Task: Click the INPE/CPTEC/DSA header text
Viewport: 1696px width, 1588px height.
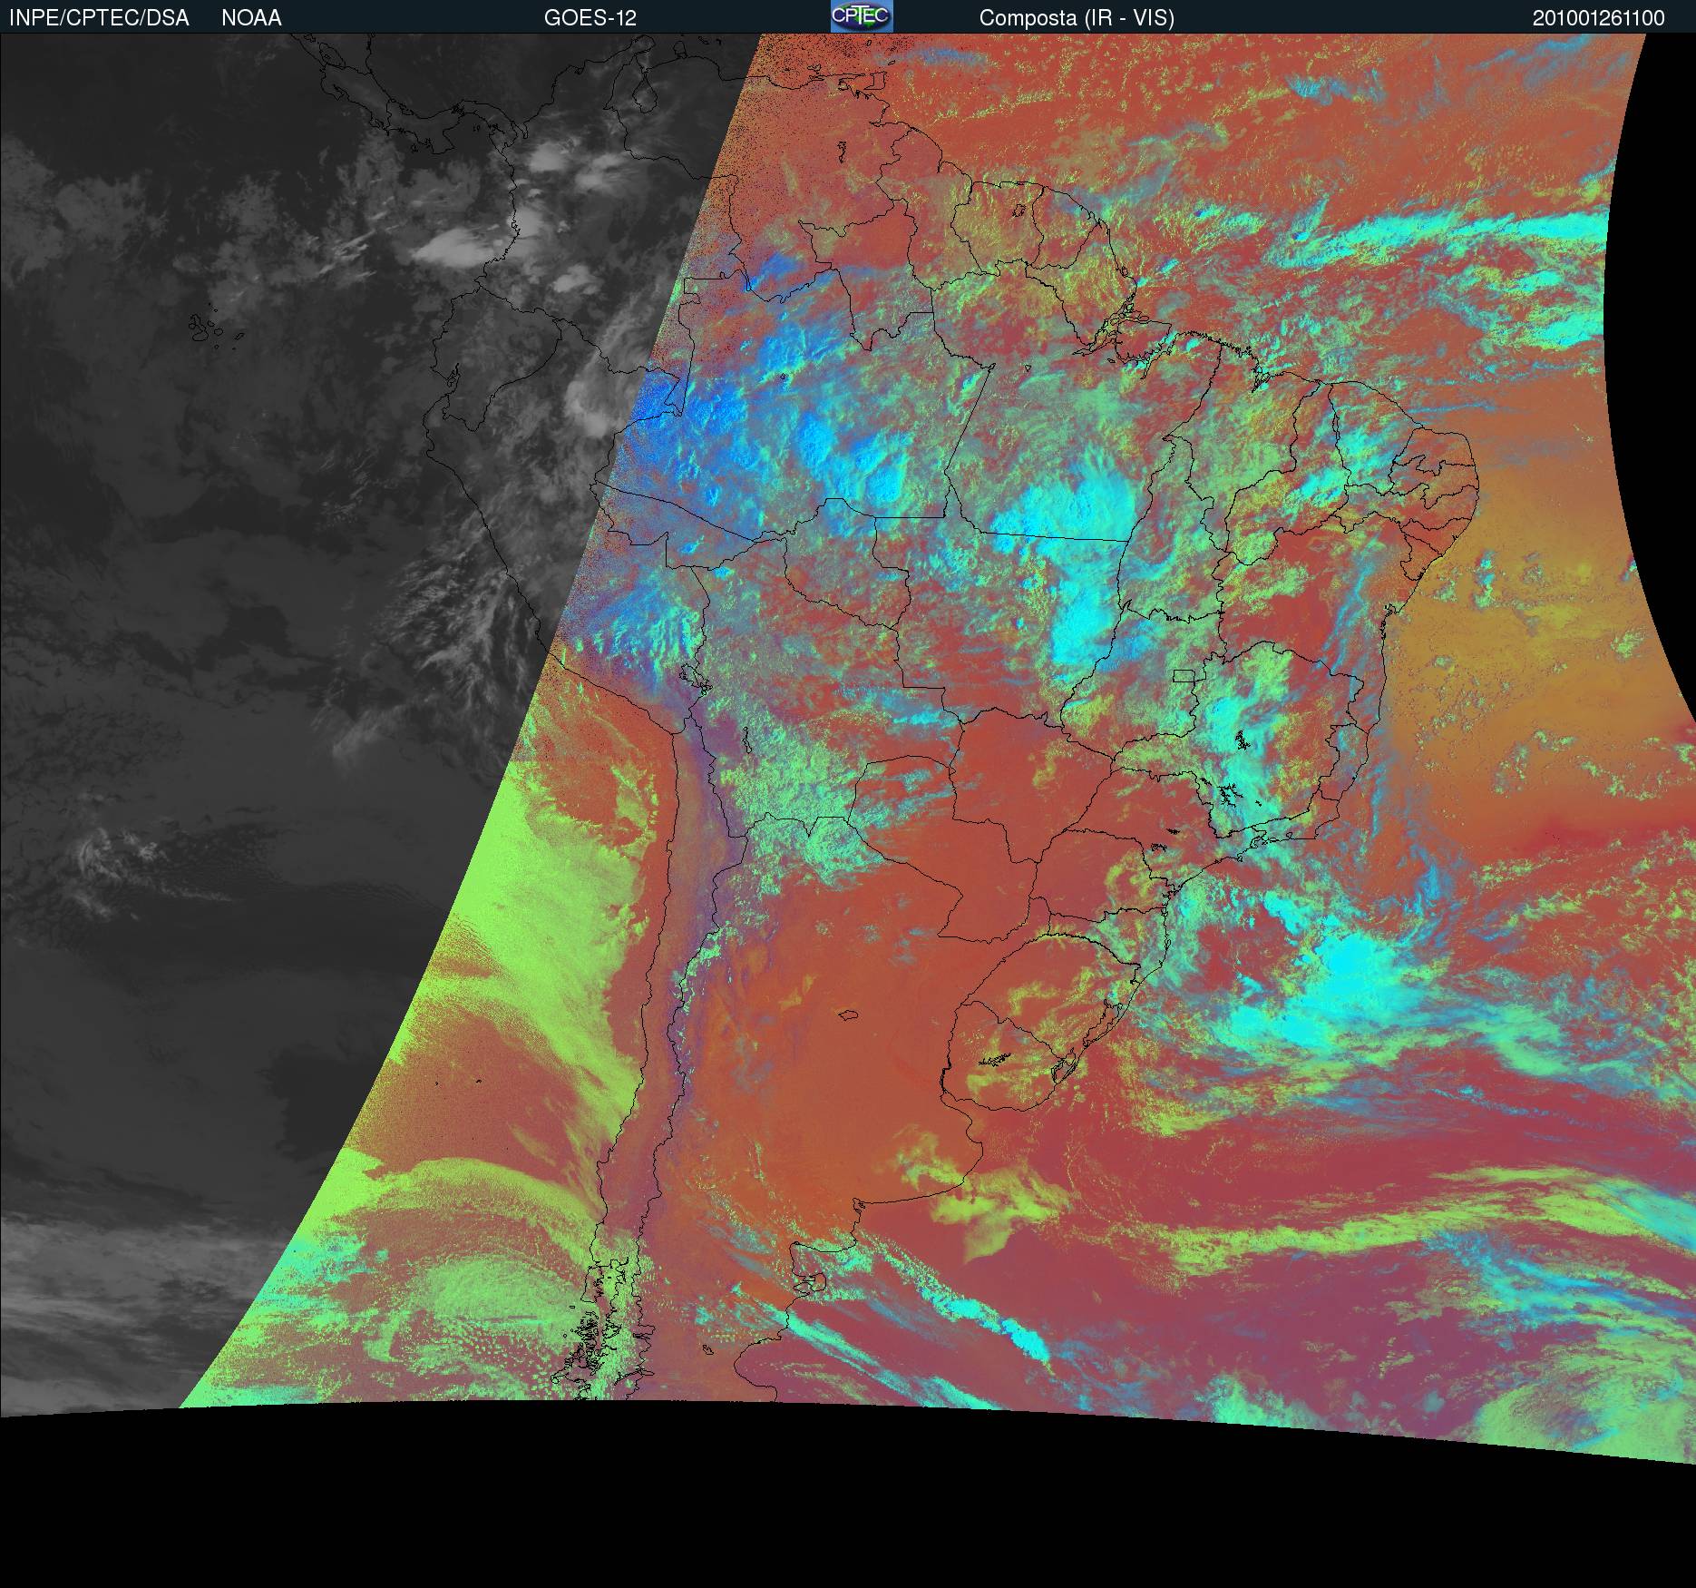Action: coord(99,18)
